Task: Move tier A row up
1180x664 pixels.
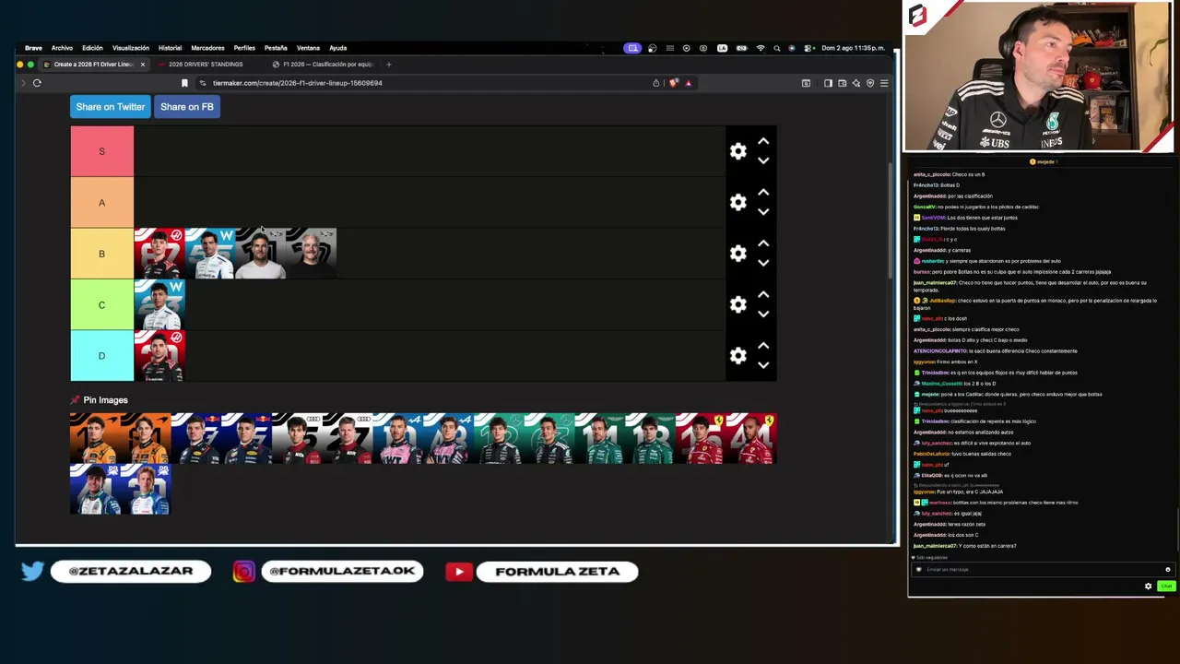Action: 763,193
